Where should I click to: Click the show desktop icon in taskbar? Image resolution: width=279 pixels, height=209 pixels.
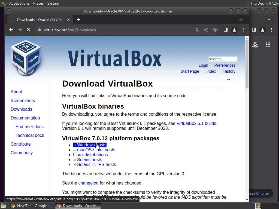(x=3, y=206)
